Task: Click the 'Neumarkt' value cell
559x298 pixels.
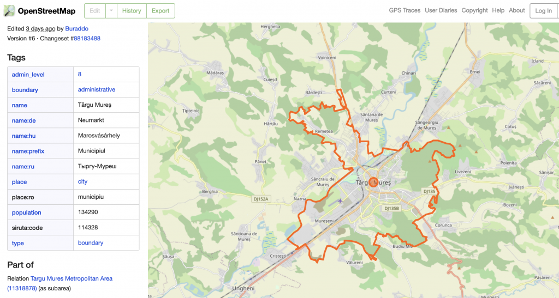Action: pyautogui.click(x=106, y=120)
